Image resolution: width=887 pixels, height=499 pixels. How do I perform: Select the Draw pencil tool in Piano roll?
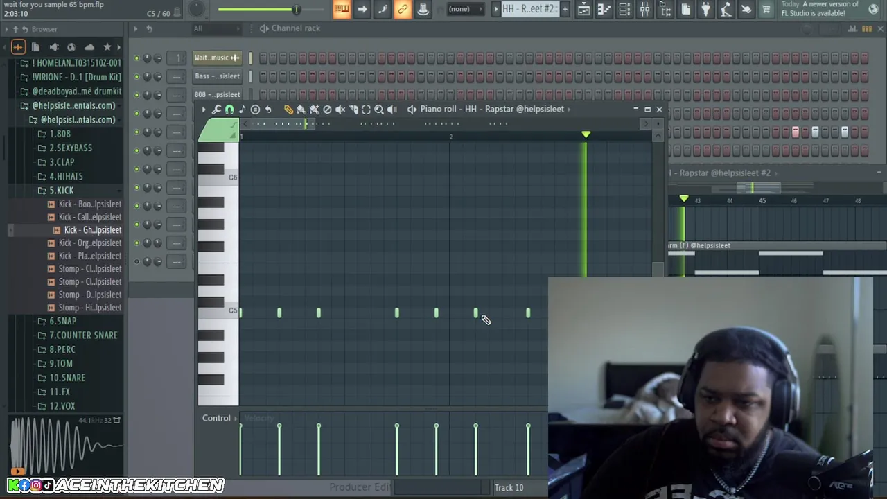point(288,110)
